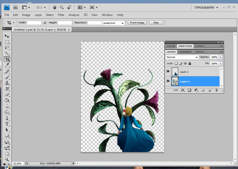Hide Layer 1 visibility eye
Viewport: 238px width, 169px height.
168,81
